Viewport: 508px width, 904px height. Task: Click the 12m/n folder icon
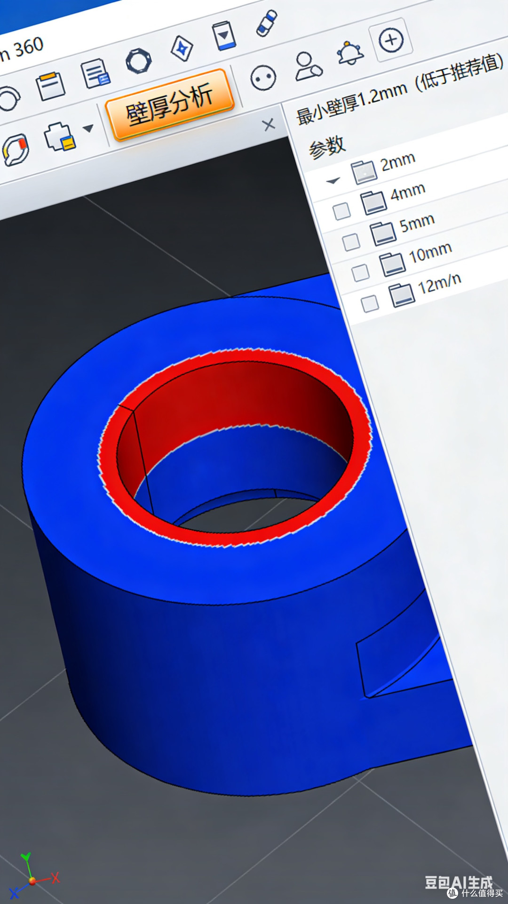pos(402,295)
